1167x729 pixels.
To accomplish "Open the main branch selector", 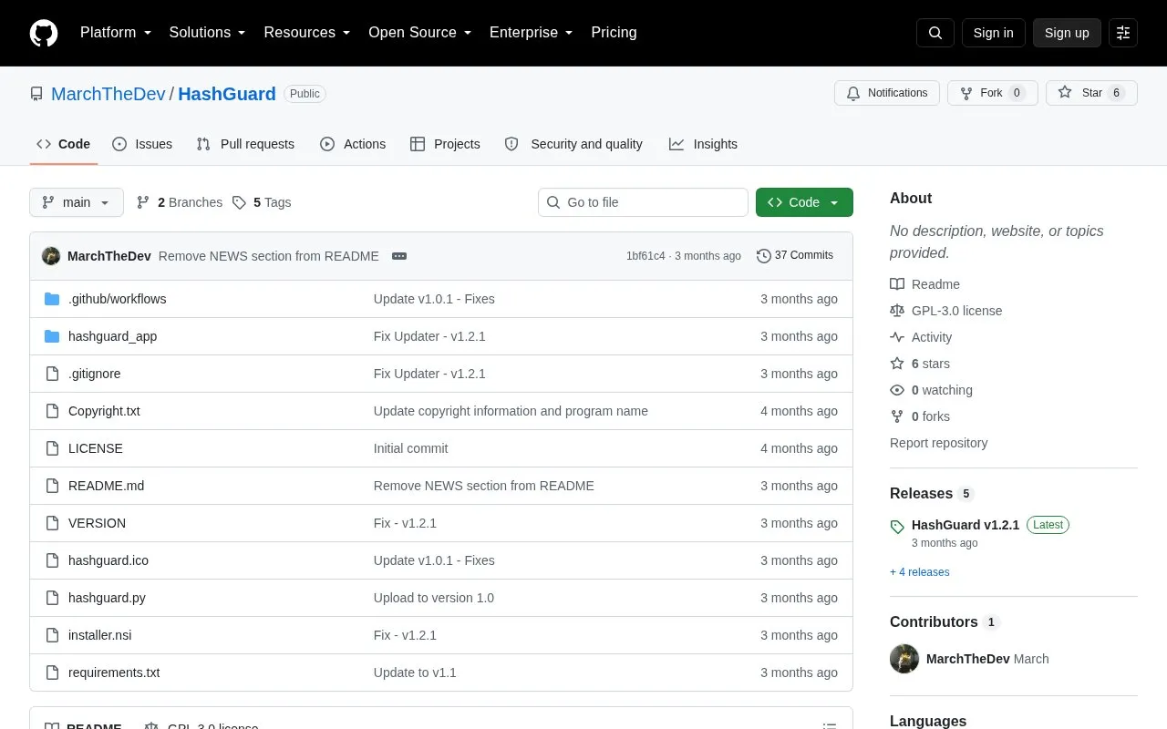I will point(77,202).
